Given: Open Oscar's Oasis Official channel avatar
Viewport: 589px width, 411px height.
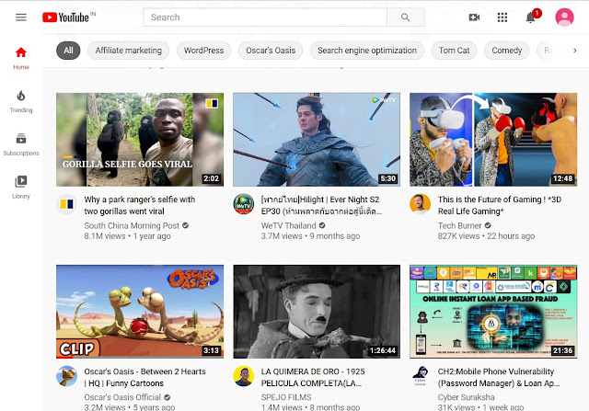Looking at the screenshot, I should 66,376.
